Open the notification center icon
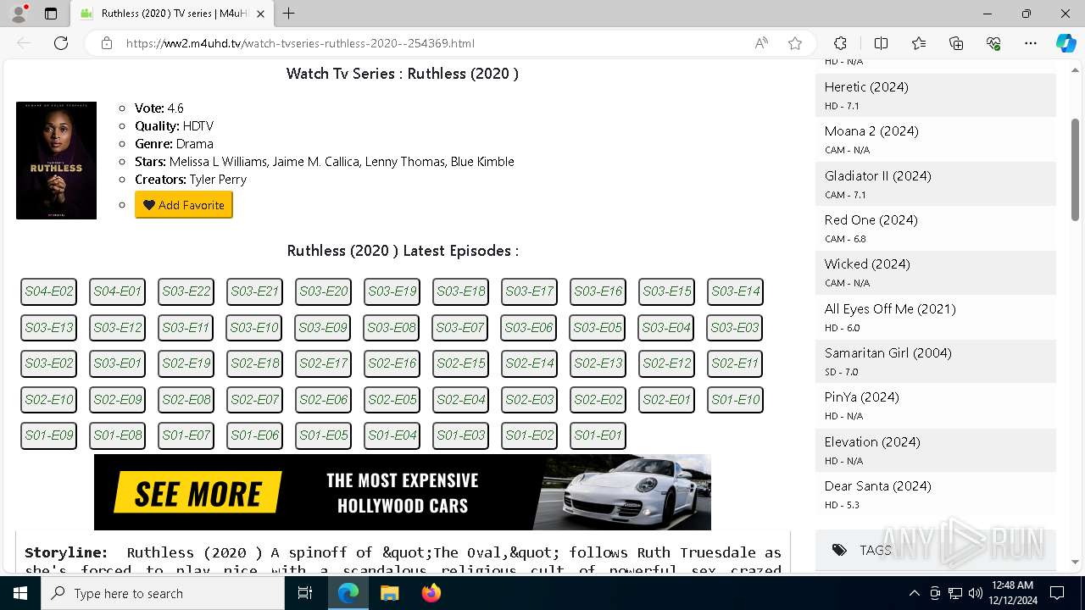Image resolution: width=1085 pixels, height=610 pixels. click(1058, 593)
